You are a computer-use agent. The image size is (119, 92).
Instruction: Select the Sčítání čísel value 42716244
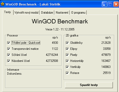coord(52,55)
